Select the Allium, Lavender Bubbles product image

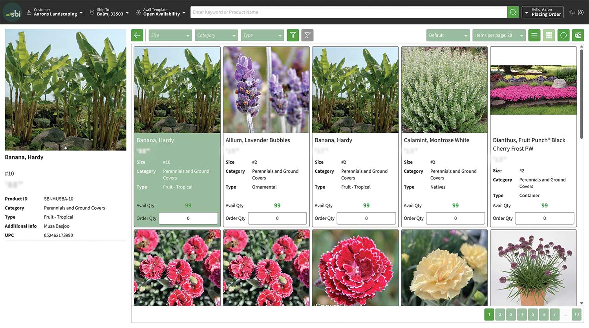click(x=266, y=90)
